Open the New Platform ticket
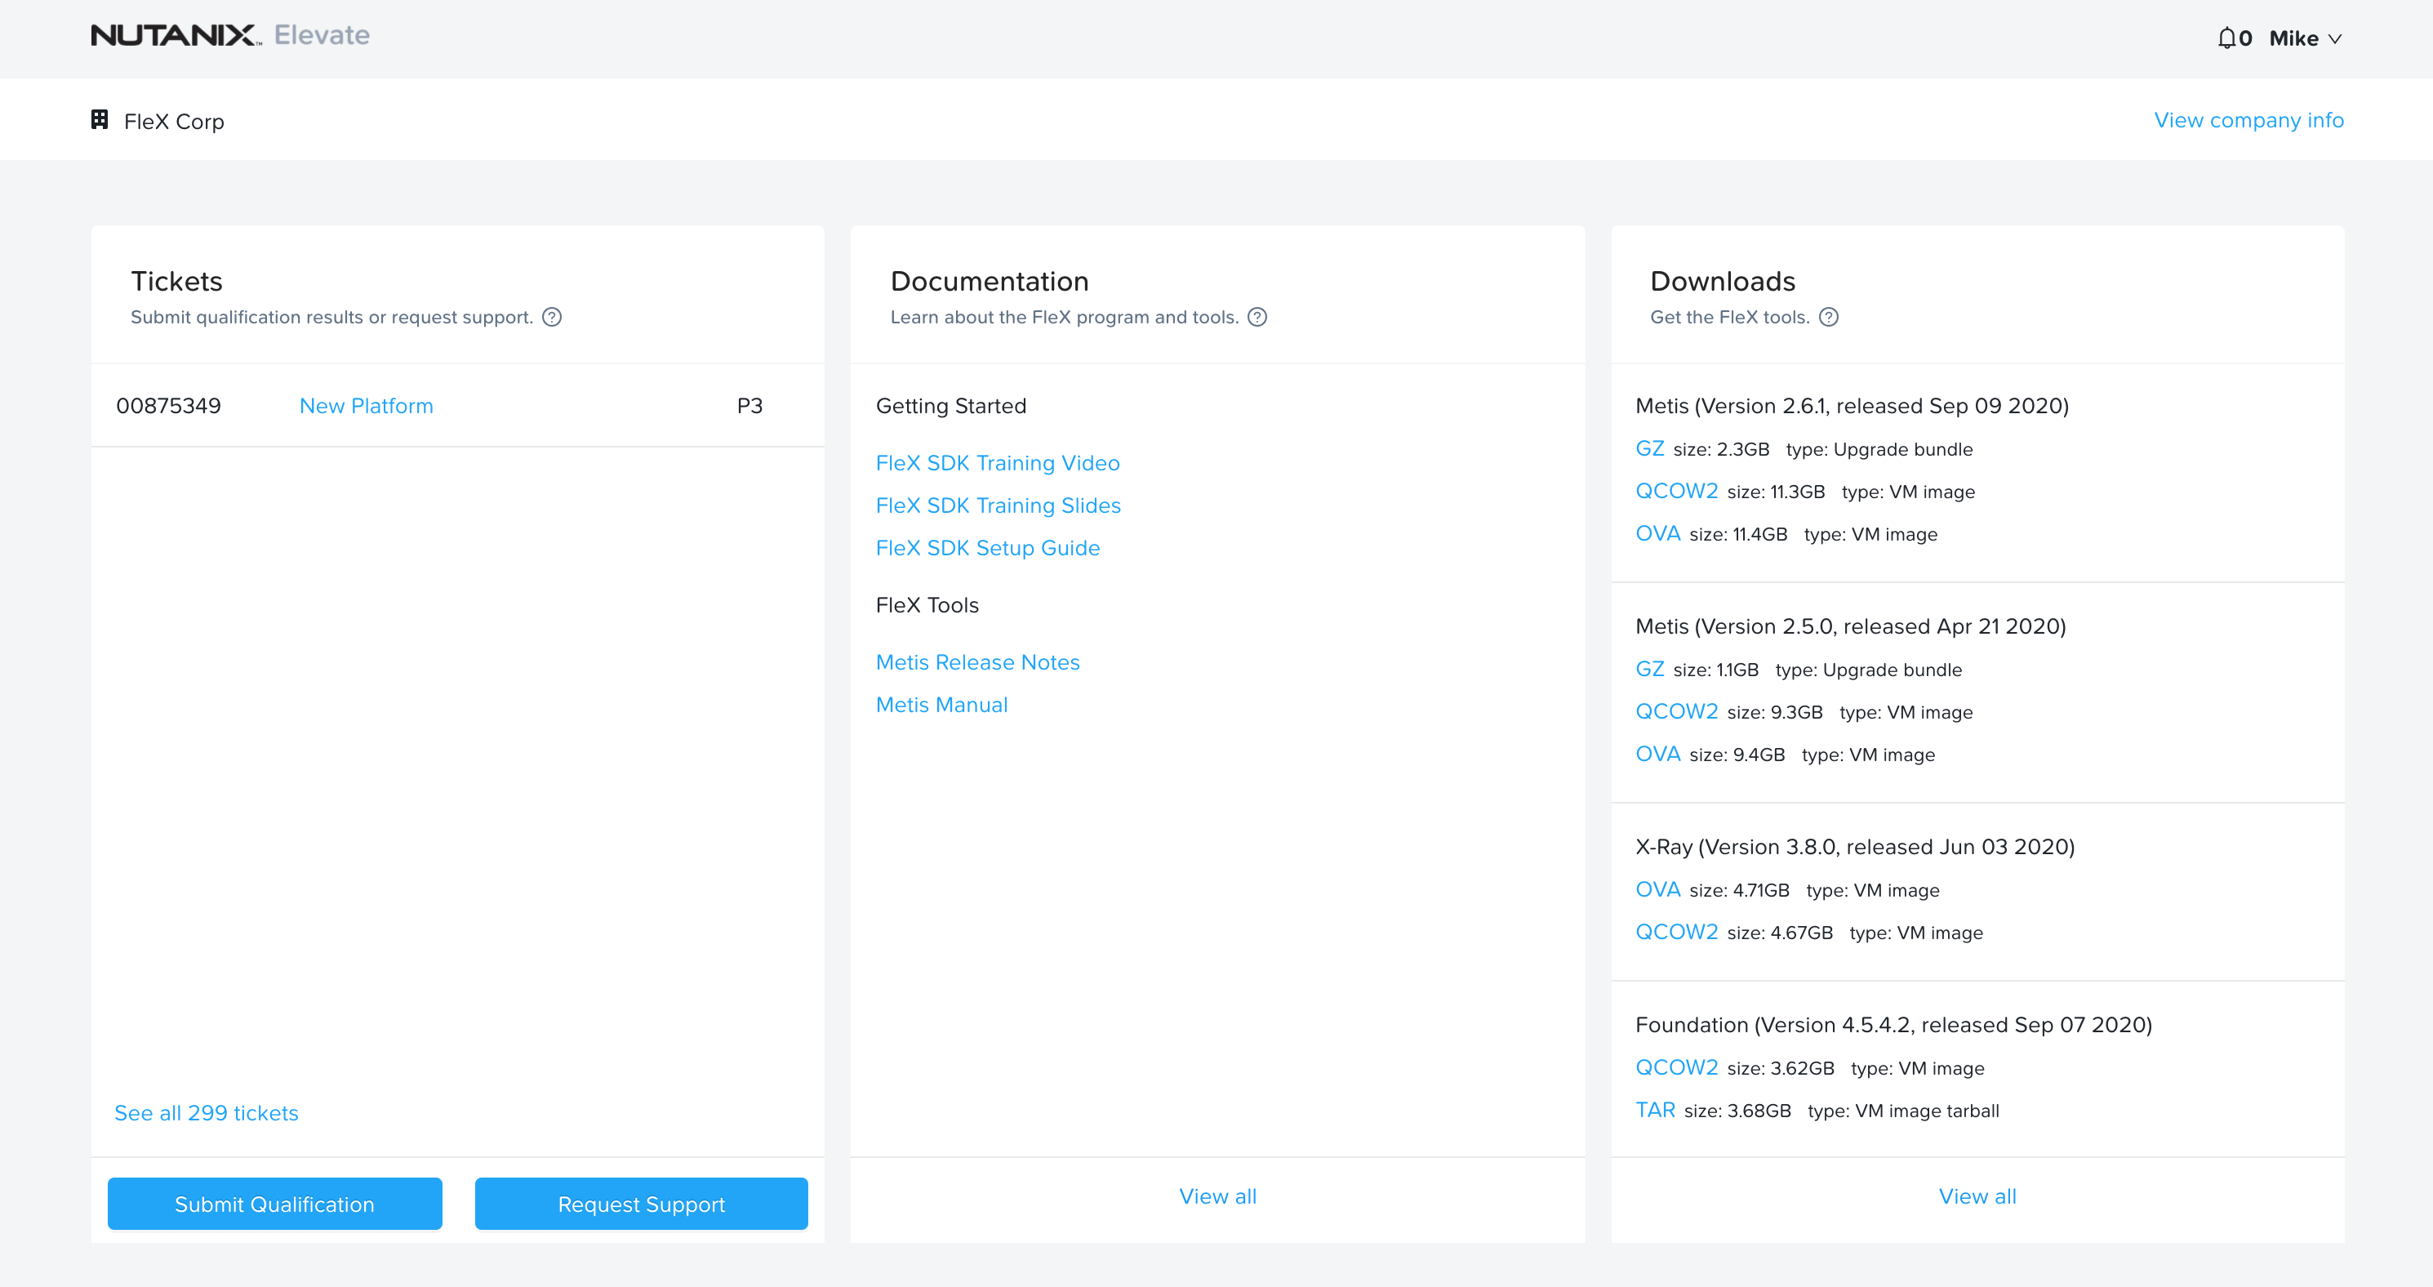 [x=366, y=407]
